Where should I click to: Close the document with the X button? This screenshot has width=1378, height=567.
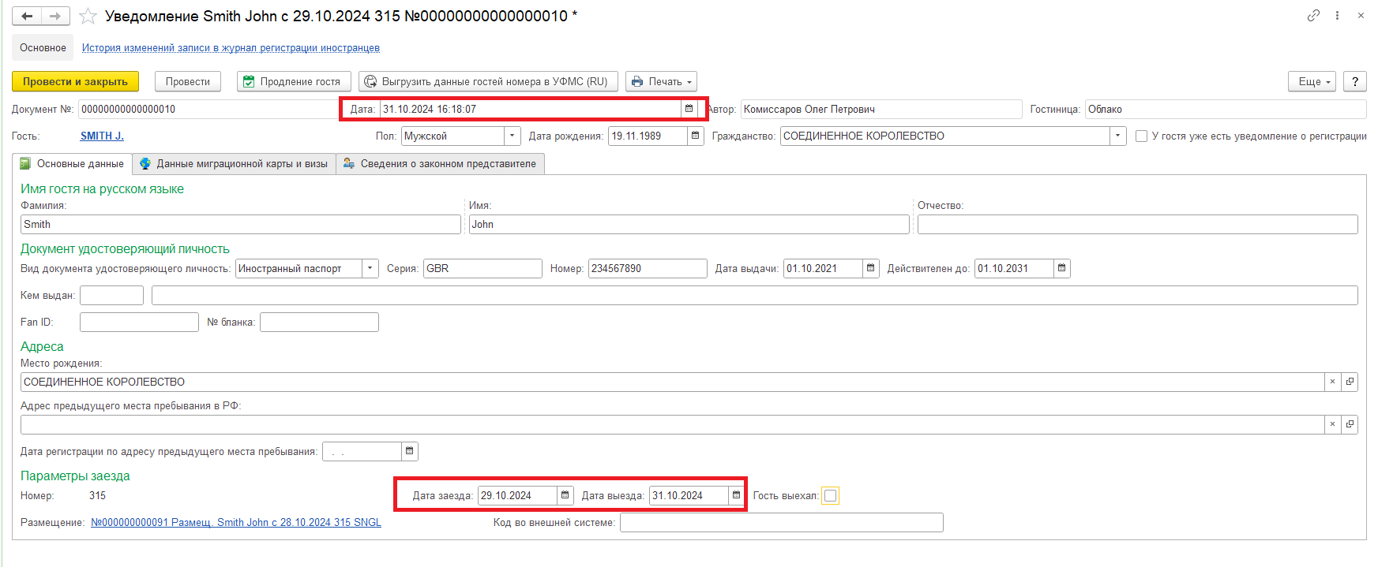(1361, 15)
